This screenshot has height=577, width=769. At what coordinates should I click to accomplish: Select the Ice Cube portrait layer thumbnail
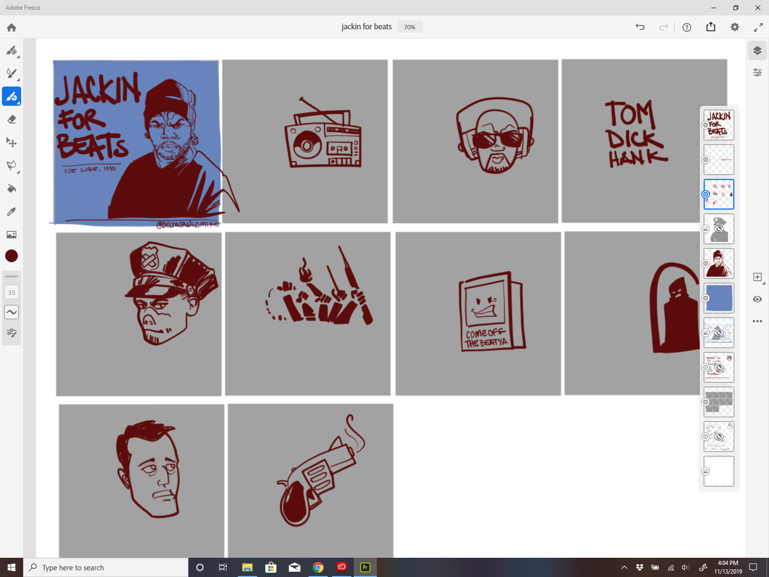click(719, 263)
